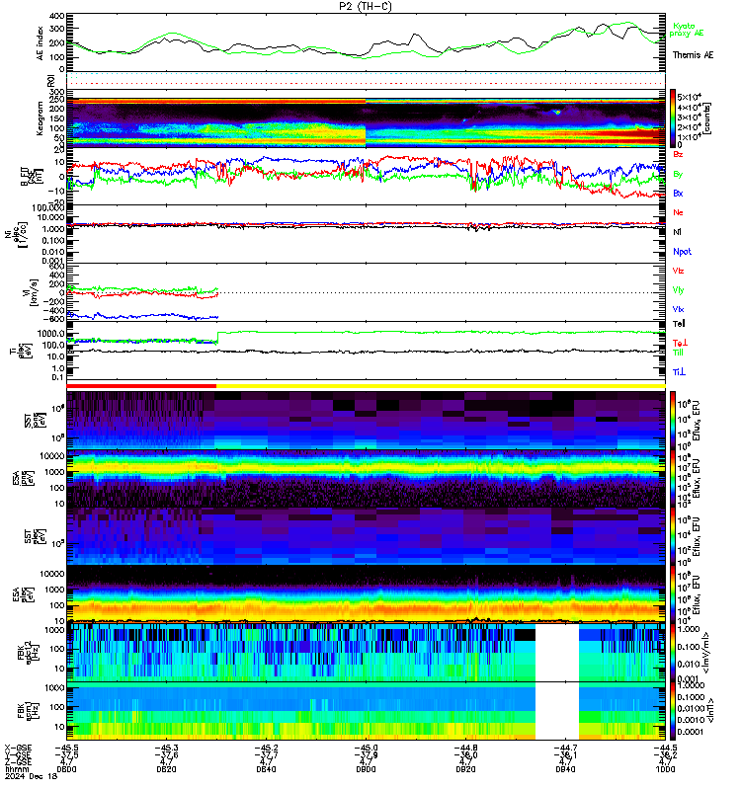Screen dimensions: 741x790
Task: Select the blue Vix legend entry
Action: point(678,309)
